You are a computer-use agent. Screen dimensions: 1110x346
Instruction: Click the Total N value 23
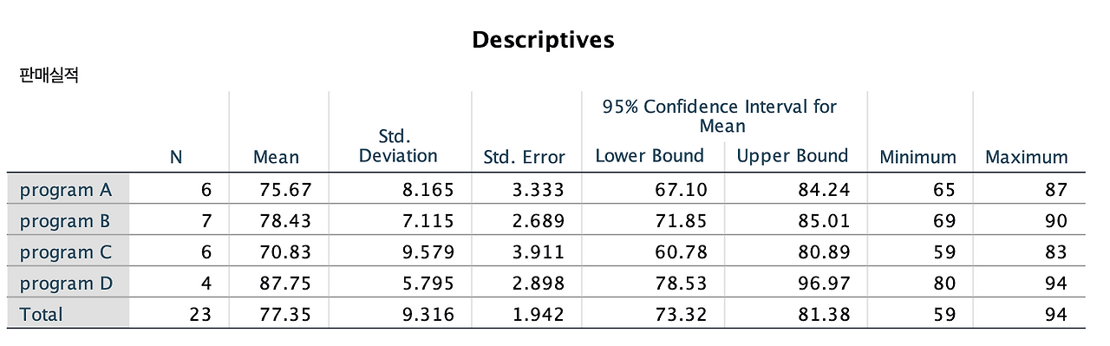coord(200,314)
